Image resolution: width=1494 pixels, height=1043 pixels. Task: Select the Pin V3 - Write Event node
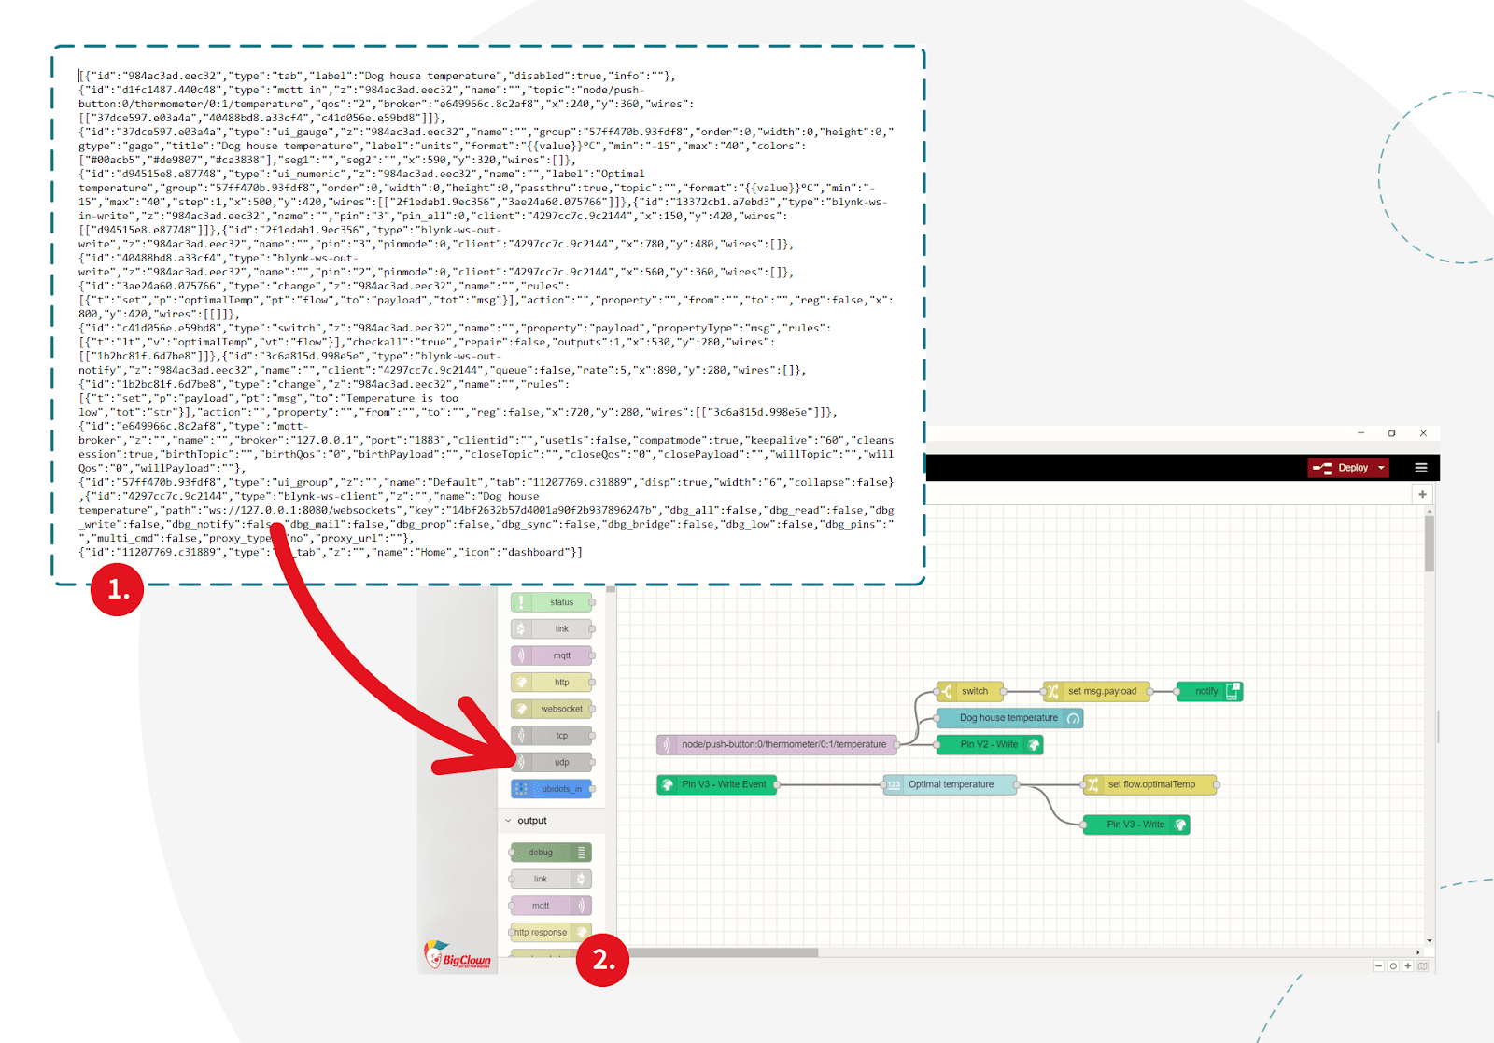tap(717, 784)
